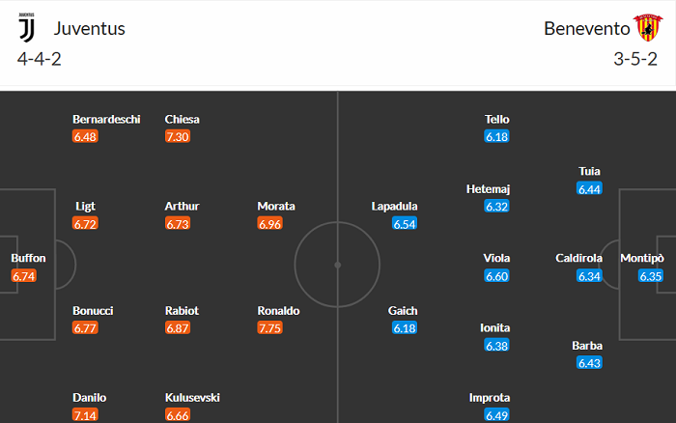Click the Juventus 4-4-2 formation label
The image size is (676, 423).
[41, 59]
